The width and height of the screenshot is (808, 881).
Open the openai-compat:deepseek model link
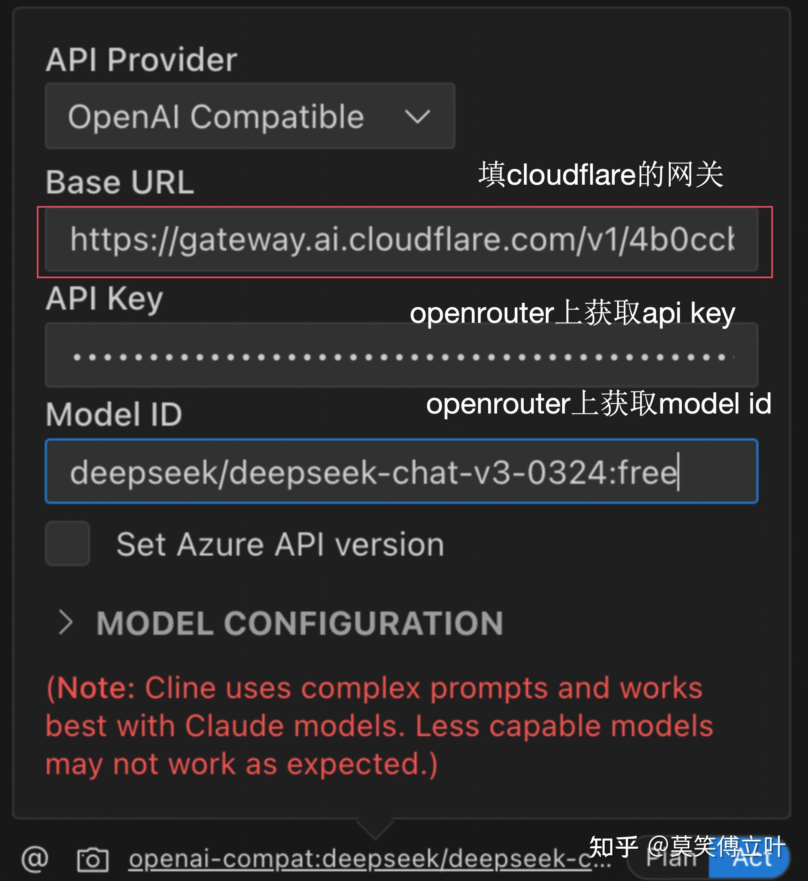[x=370, y=859]
